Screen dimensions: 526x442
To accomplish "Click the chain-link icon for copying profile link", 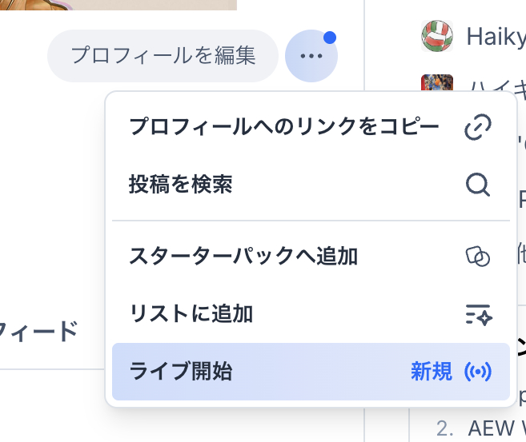I will tap(478, 127).
